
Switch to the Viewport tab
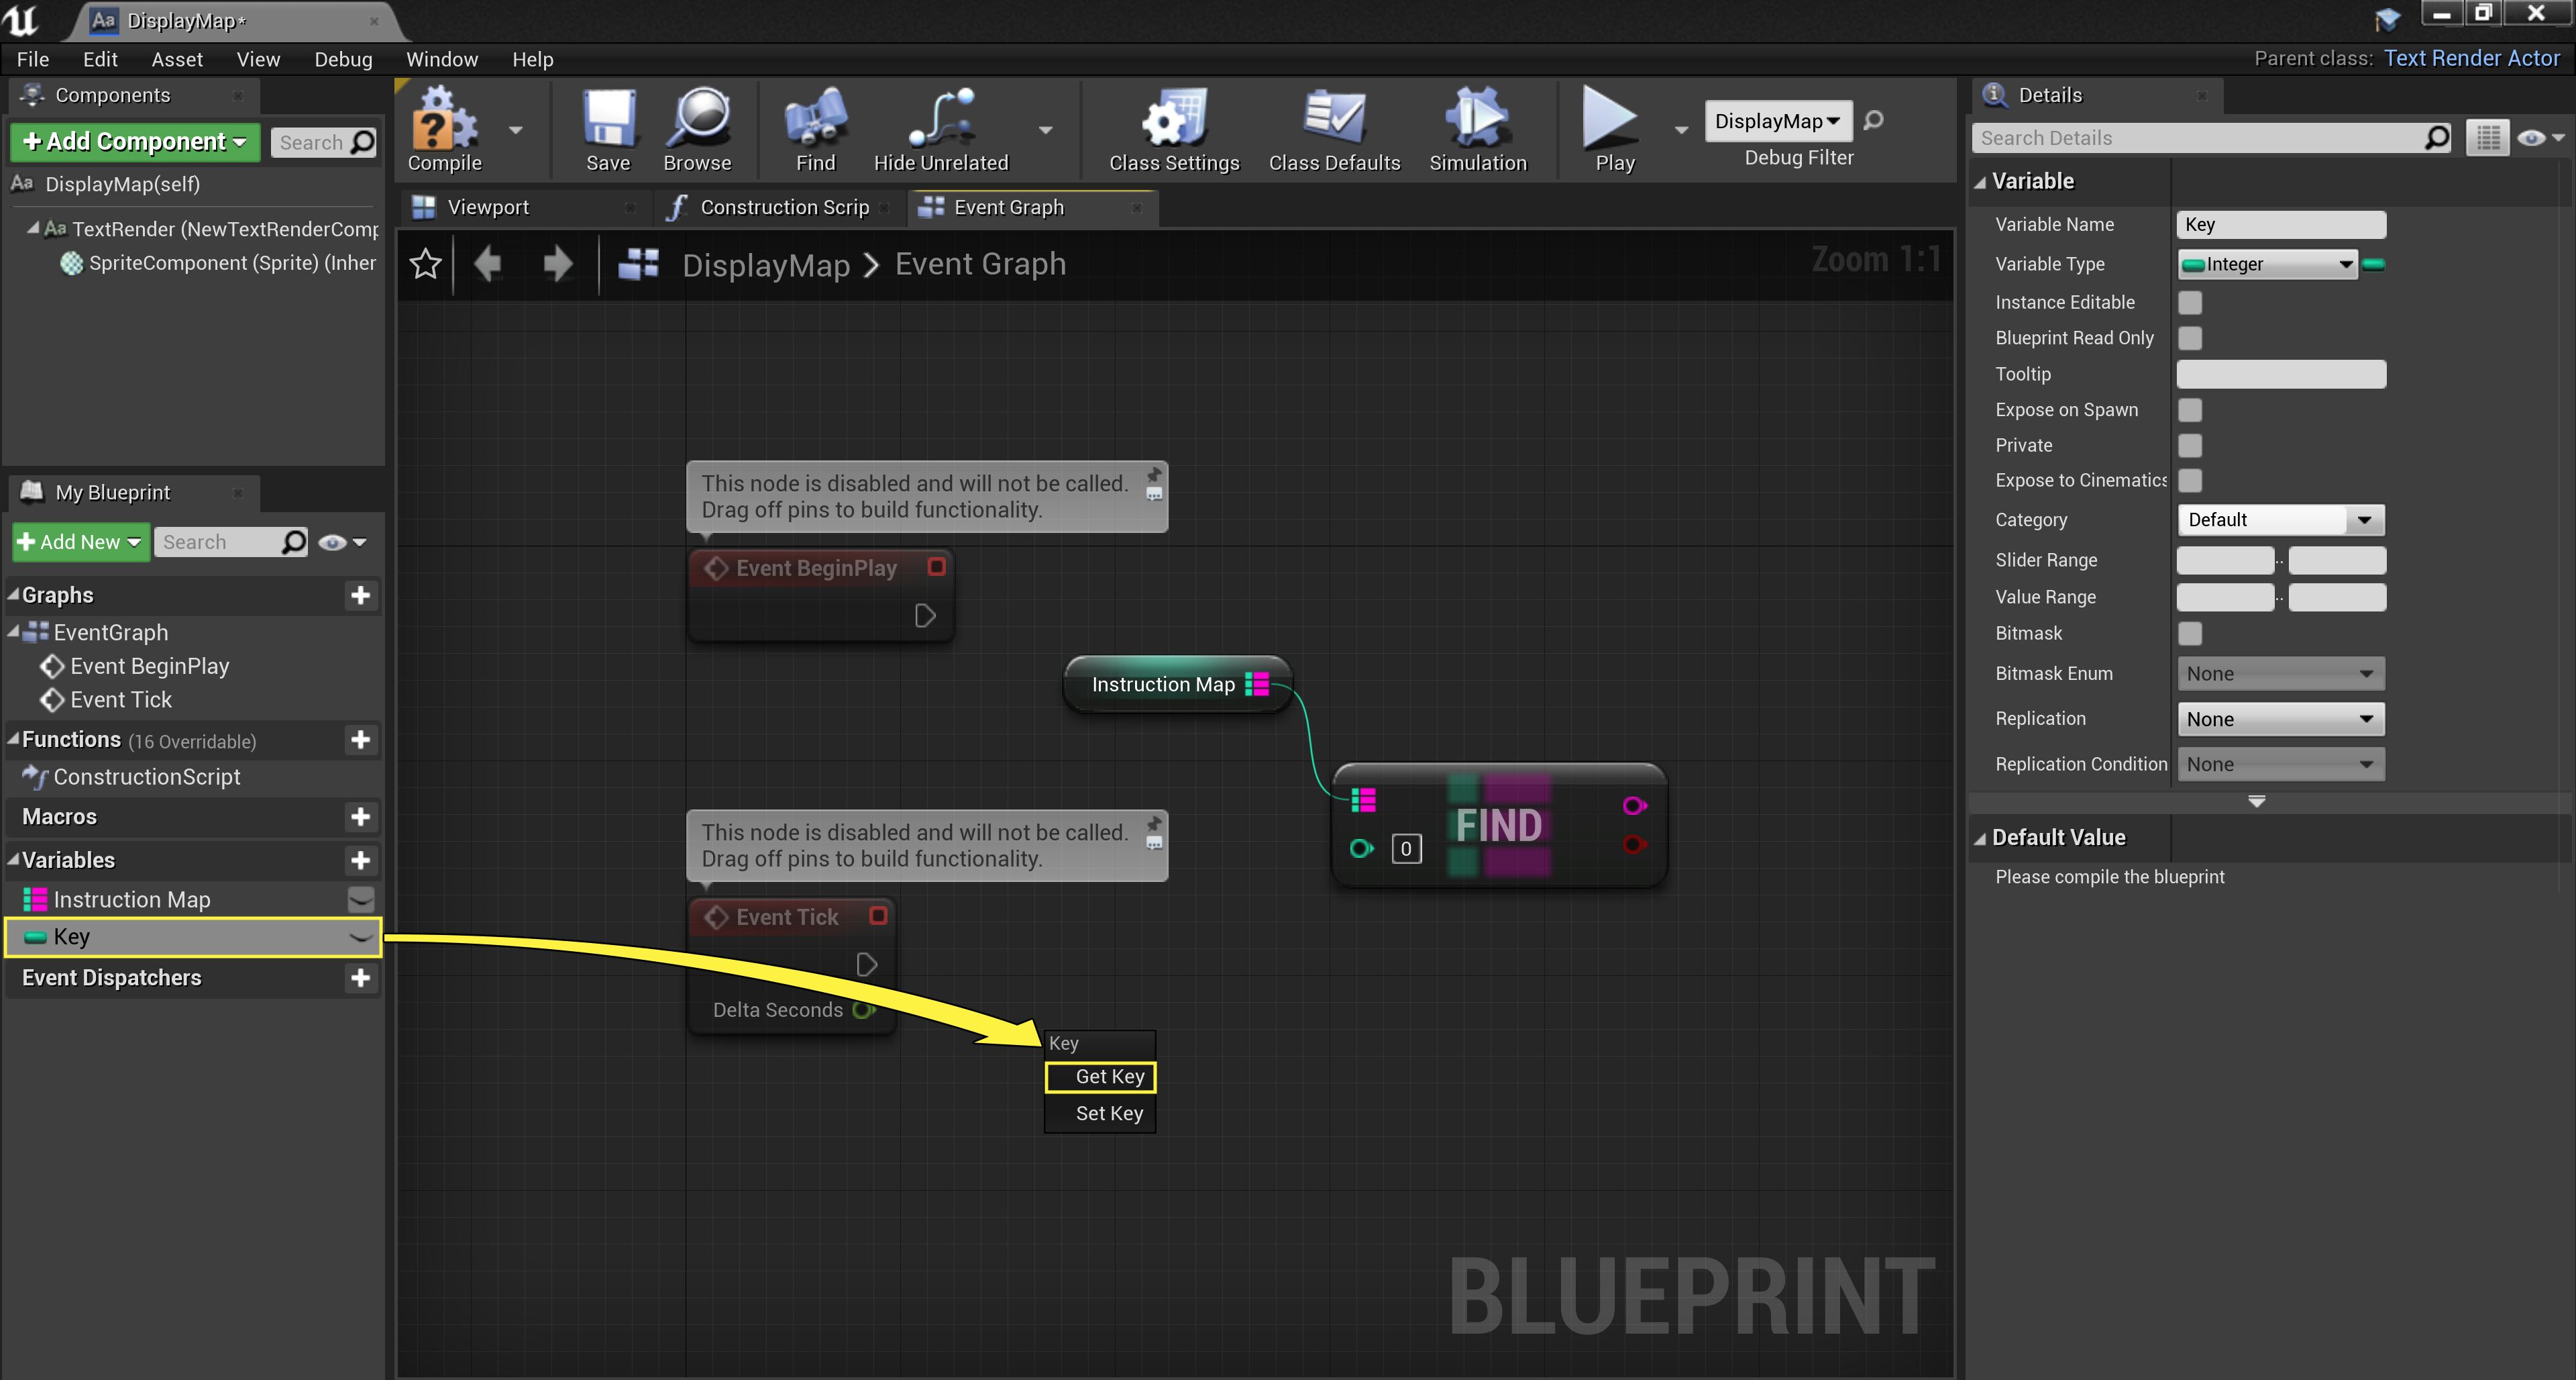click(487, 207)
